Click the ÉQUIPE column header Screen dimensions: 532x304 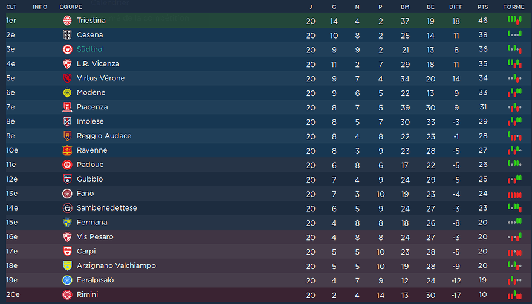pos(71,7)
